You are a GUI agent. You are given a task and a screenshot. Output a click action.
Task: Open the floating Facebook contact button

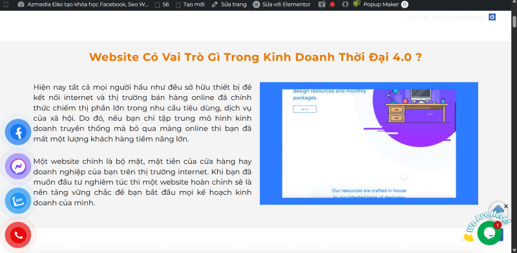18,132
